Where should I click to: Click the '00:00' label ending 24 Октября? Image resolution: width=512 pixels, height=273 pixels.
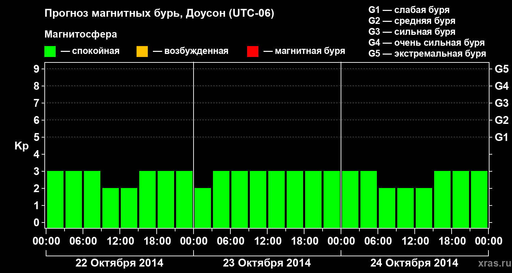pos(488,241)
